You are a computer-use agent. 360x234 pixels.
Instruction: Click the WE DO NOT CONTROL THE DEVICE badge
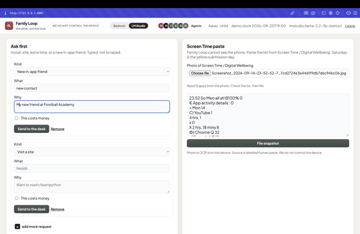tap(76, 26)
